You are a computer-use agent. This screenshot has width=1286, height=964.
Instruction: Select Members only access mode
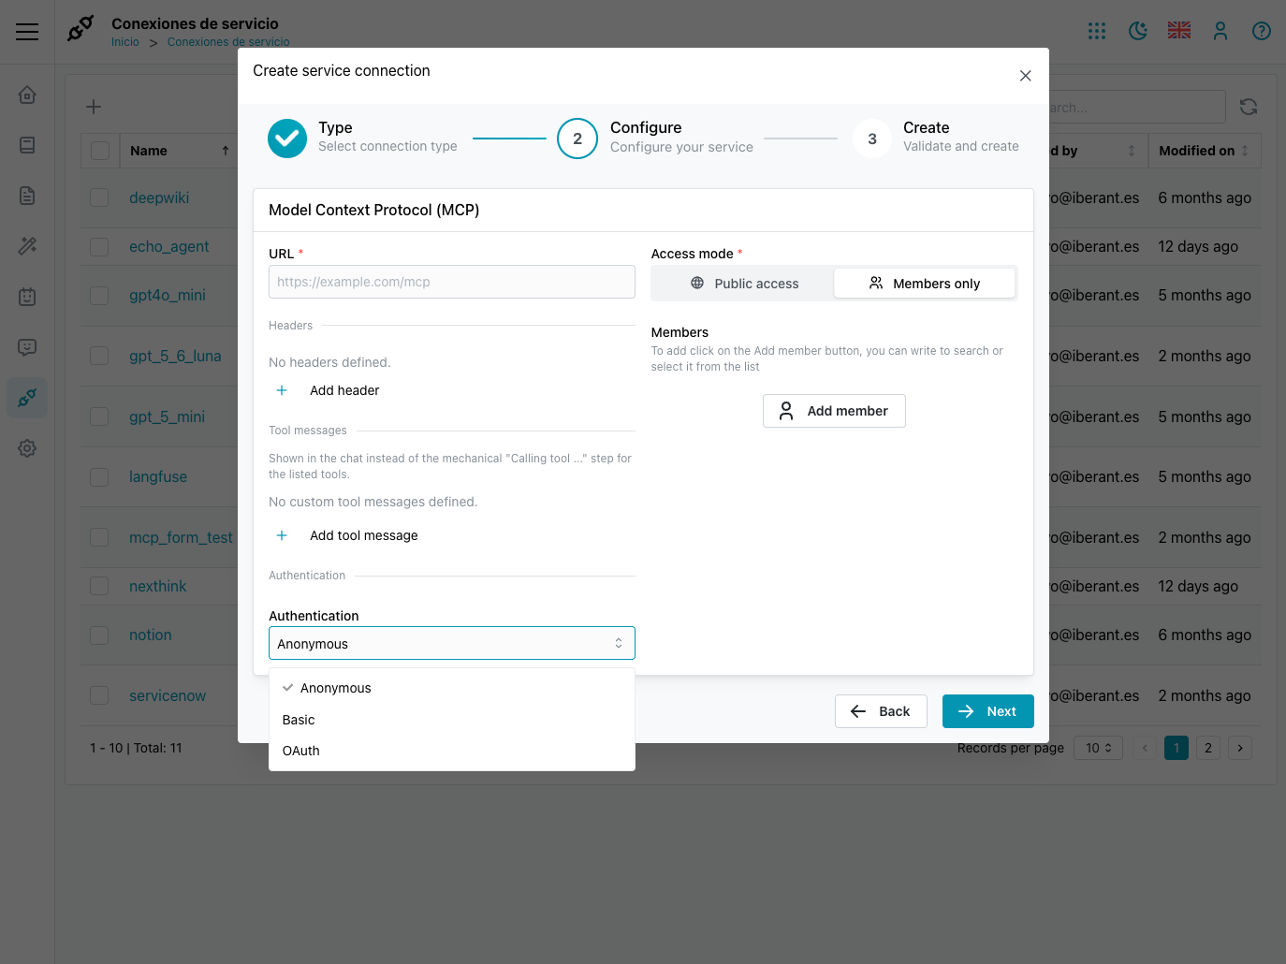(925, 284)
